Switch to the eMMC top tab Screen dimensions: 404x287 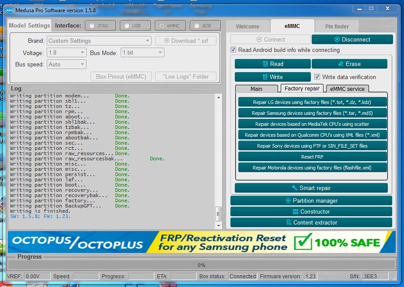(292, 26)
